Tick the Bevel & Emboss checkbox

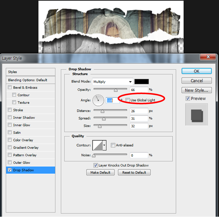(x=10, y=87)
